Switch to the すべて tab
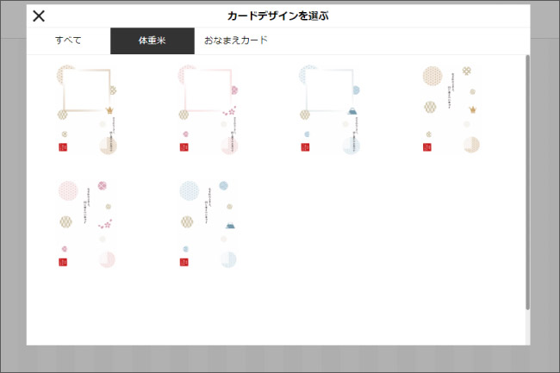This screenshot has height=373, width=560. [68, 40]
